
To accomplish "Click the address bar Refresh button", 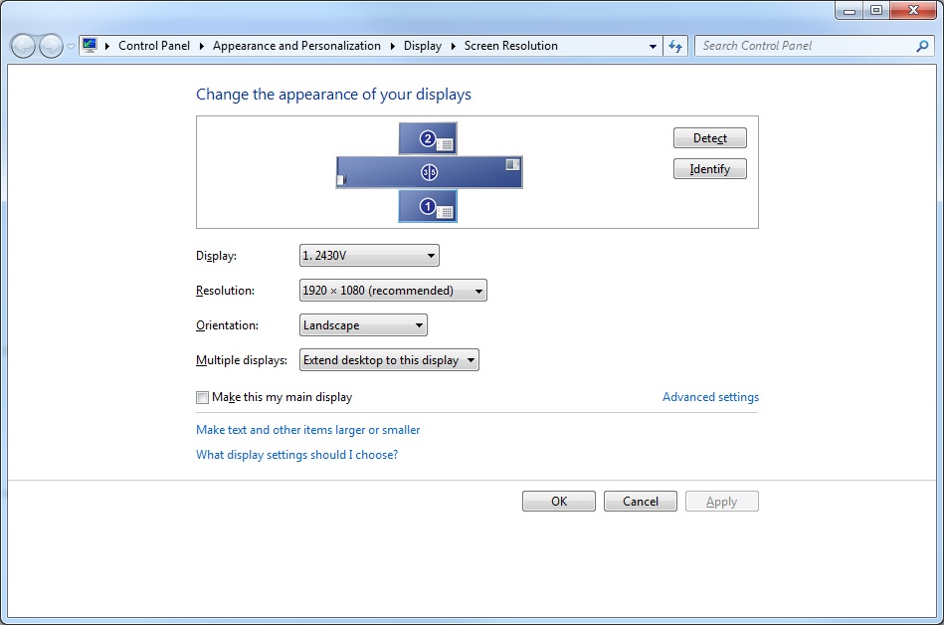I will tap(675, 46).
